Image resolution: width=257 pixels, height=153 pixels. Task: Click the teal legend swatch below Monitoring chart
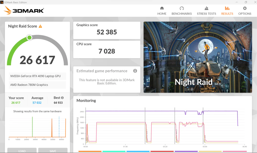click(114, 151)
